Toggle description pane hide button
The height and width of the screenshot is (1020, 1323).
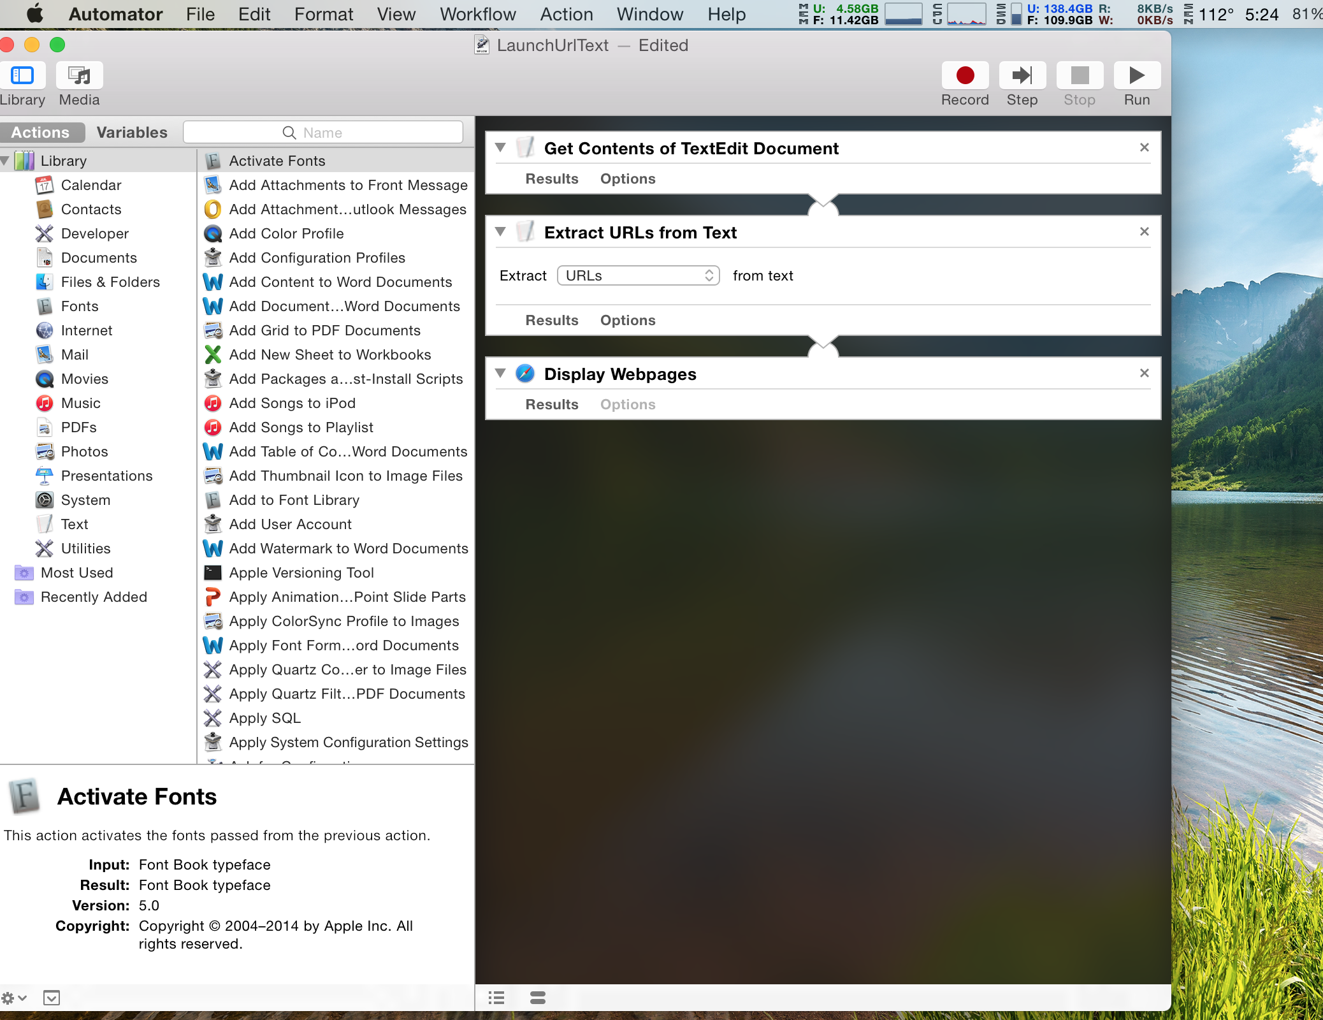(52, 998)
